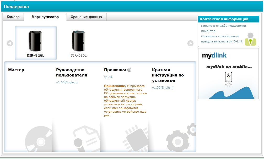Screen dimensions: 264x159
Task: Download firmware version v1.04
Action: tap(108, 77)
